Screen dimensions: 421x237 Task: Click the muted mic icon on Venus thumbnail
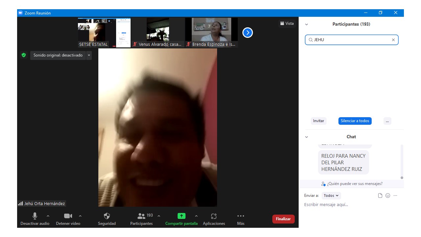click(135, 44)
